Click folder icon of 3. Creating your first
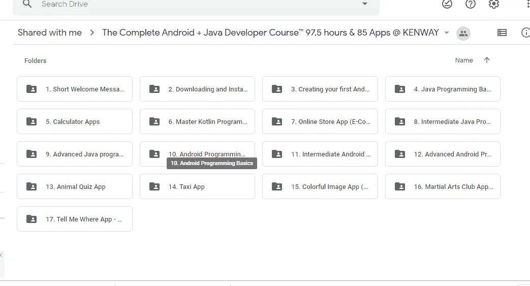 pos(277,89)
